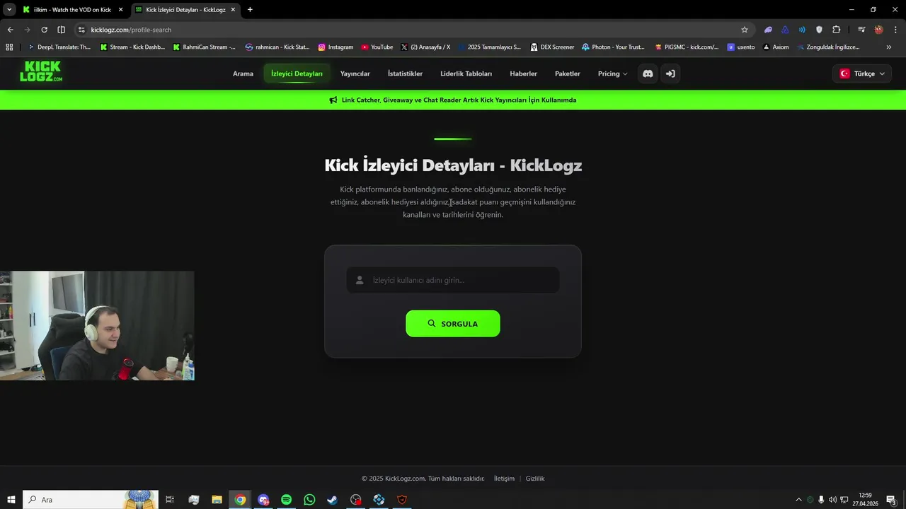This screenshot has height=509, width=906.
Task: Show hidden system tray icons
Action: [x=799, y=500]
